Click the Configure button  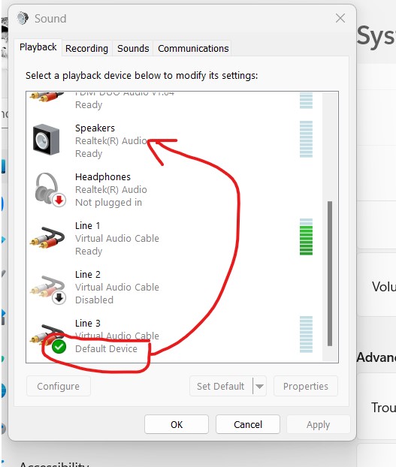click(59, 386)
